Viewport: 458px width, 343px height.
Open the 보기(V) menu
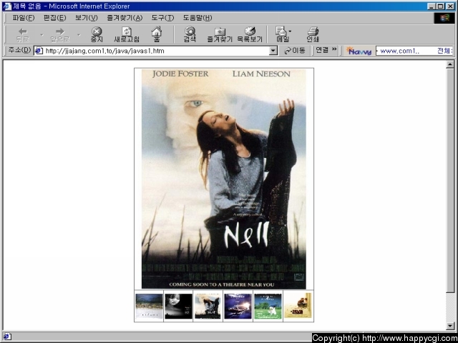pos(86,18)
